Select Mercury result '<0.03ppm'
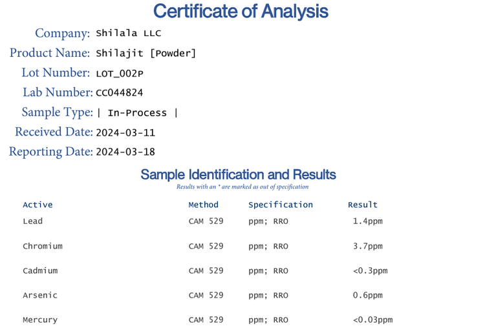Image resolution: width=485 pixels, height=335 pixels. 372,321
